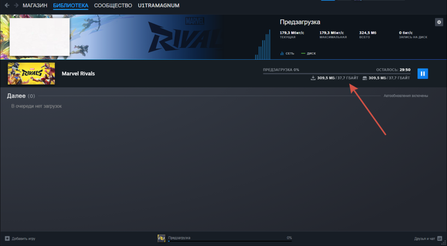Click the bottom bar download progress bar

pos(230,241)
